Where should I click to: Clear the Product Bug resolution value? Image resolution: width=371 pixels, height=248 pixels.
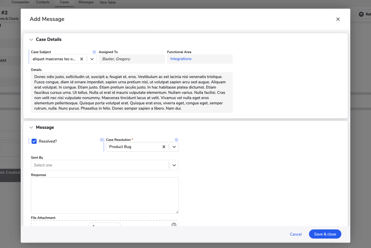(x=164, y=147)
